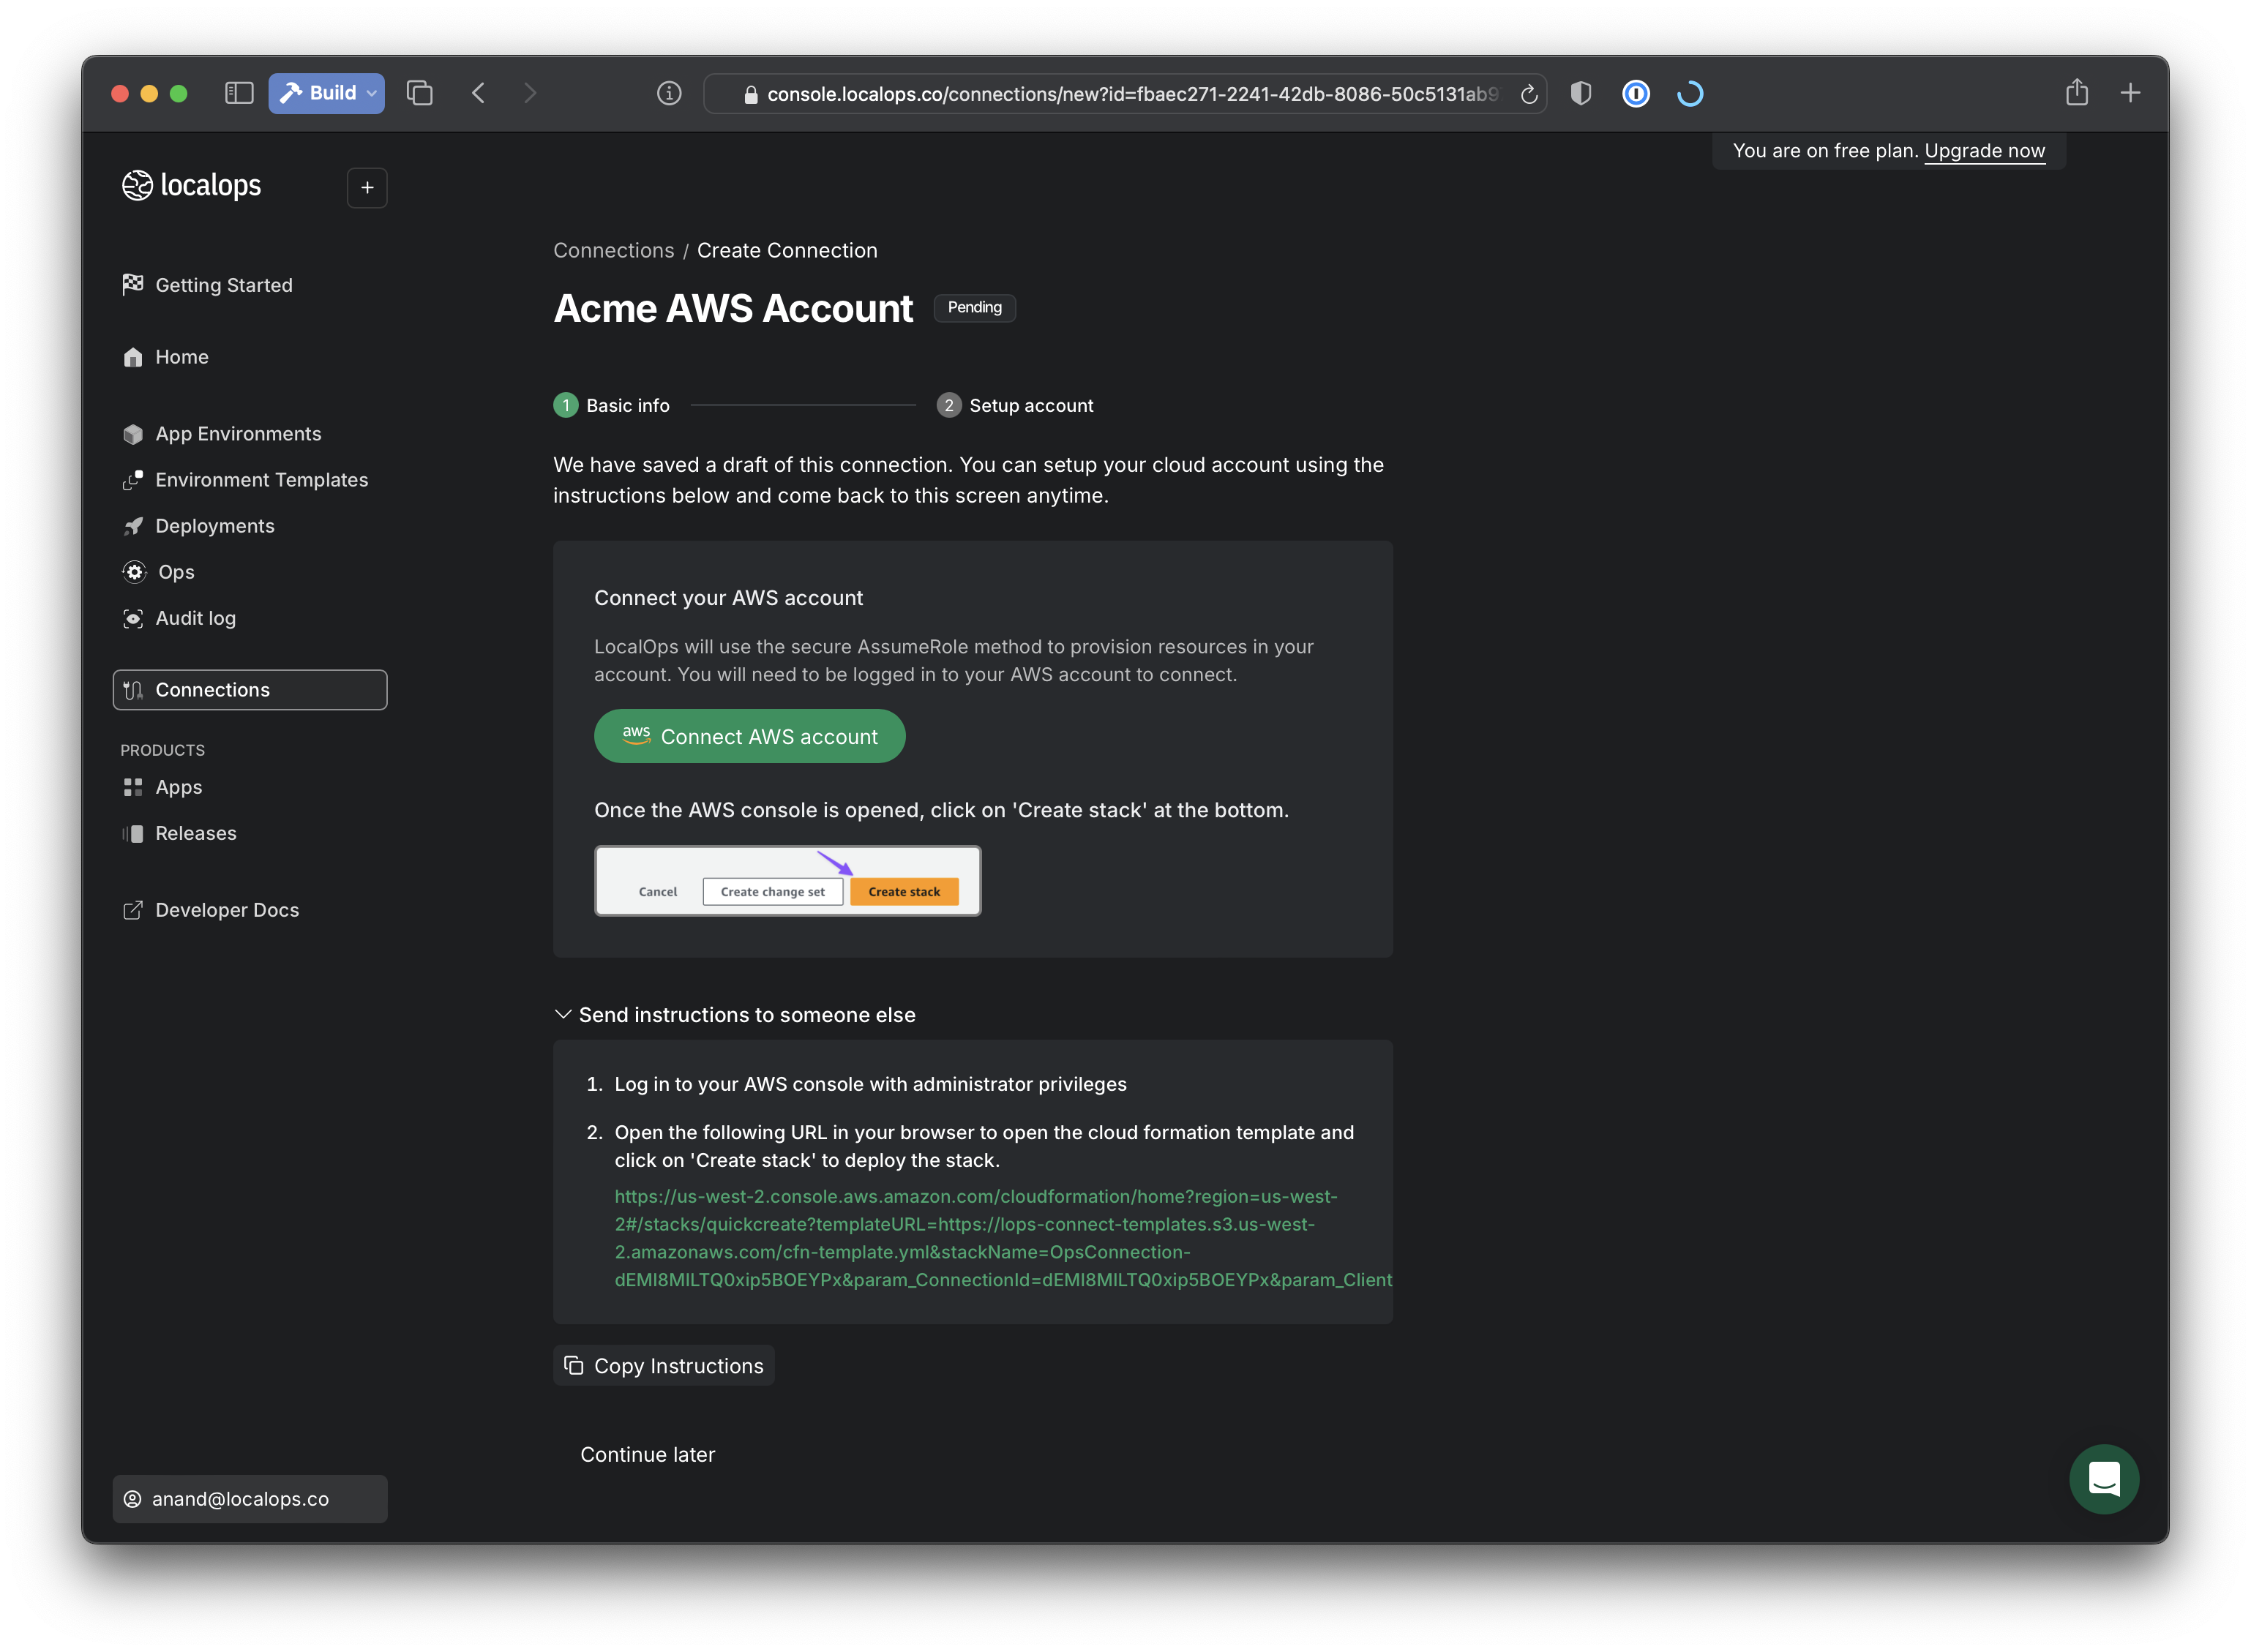Open a new browser tab

point(2130,93)
